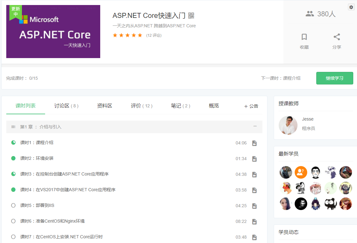Switch to the 笔记 (2) tab
This screenshot has height=243, width=357.
[x=181, y=106]
